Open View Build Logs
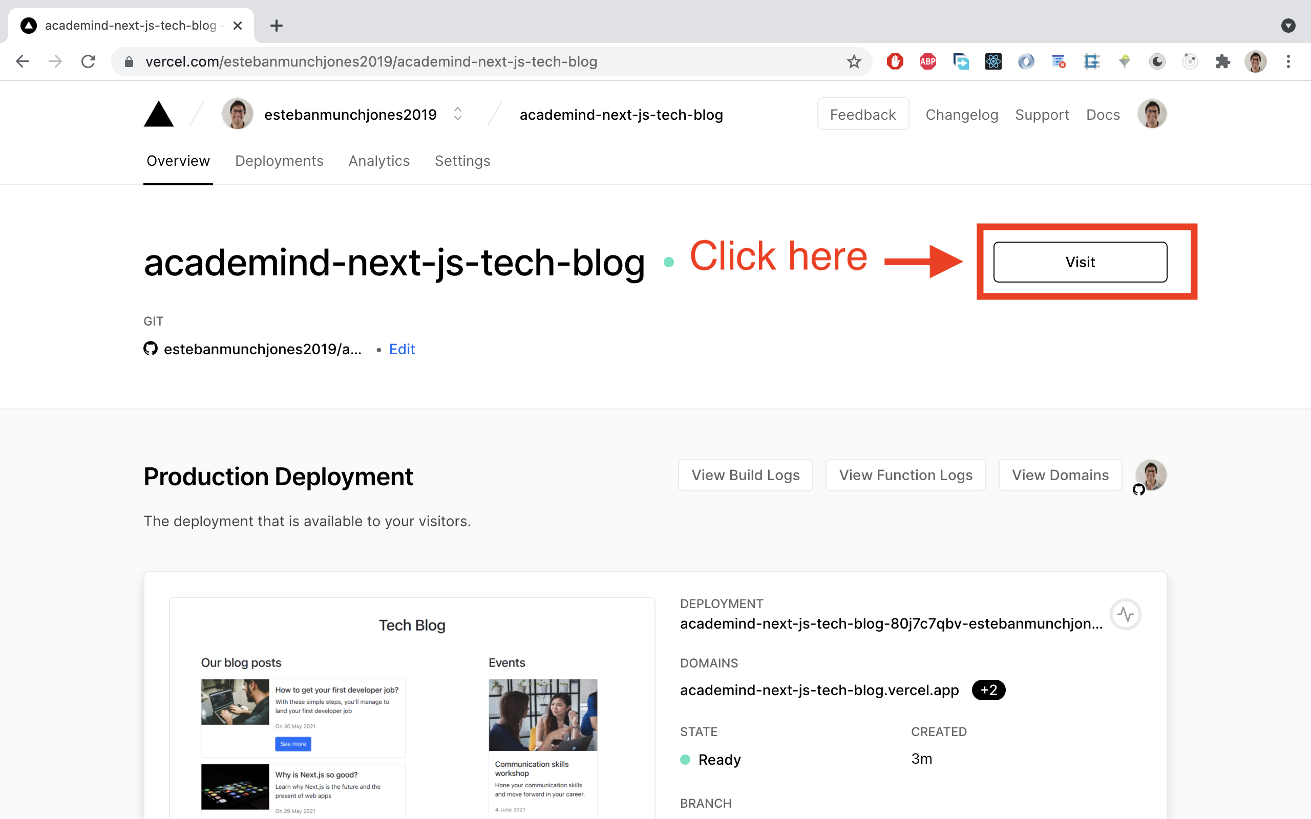 tap(745, 475)
